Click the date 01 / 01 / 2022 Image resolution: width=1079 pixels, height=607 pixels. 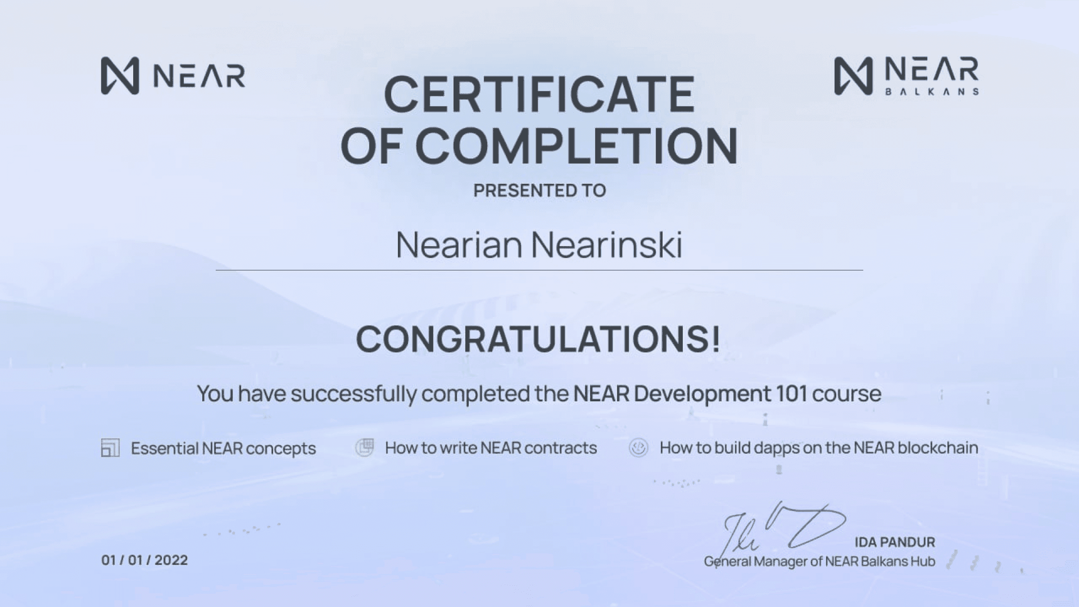point(145,560)
